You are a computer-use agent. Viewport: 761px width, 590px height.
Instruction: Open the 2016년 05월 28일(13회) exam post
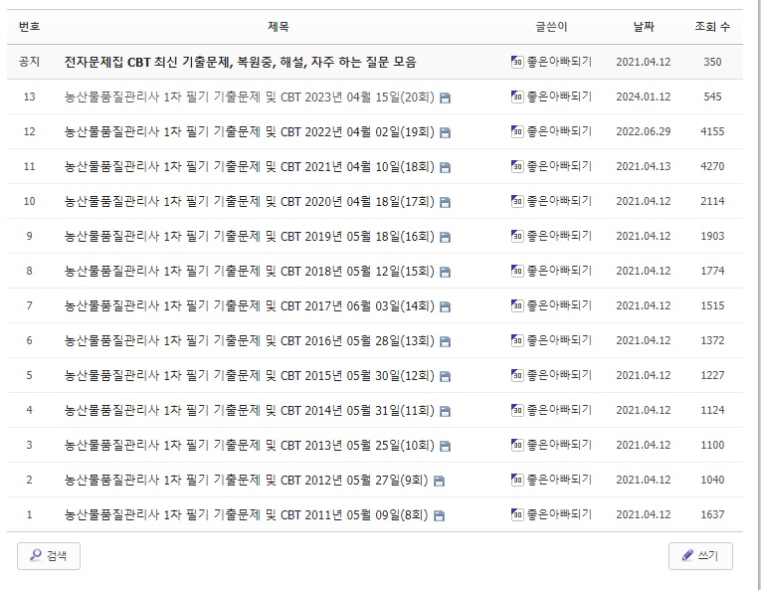click(x=249, y=341)
